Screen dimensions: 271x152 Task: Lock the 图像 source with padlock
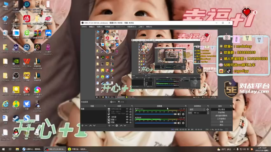[x=130, y=122]
